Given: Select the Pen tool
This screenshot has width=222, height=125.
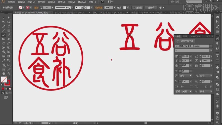Looking at the screenshot, I should point(4,26).
